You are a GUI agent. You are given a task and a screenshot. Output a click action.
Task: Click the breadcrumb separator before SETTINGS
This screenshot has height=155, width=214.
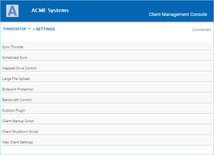click(34, 29)
